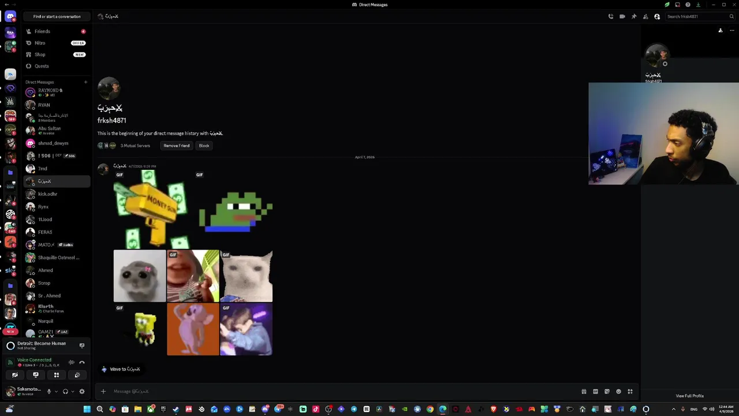Open DM with RYAN
The image size is (739, 416).
point(57,105)
